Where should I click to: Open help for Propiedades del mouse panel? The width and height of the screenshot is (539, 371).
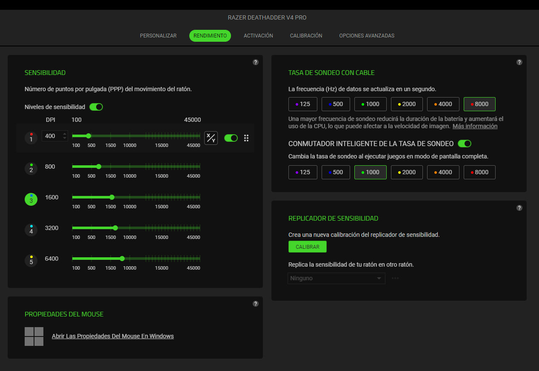coord(256,304)
